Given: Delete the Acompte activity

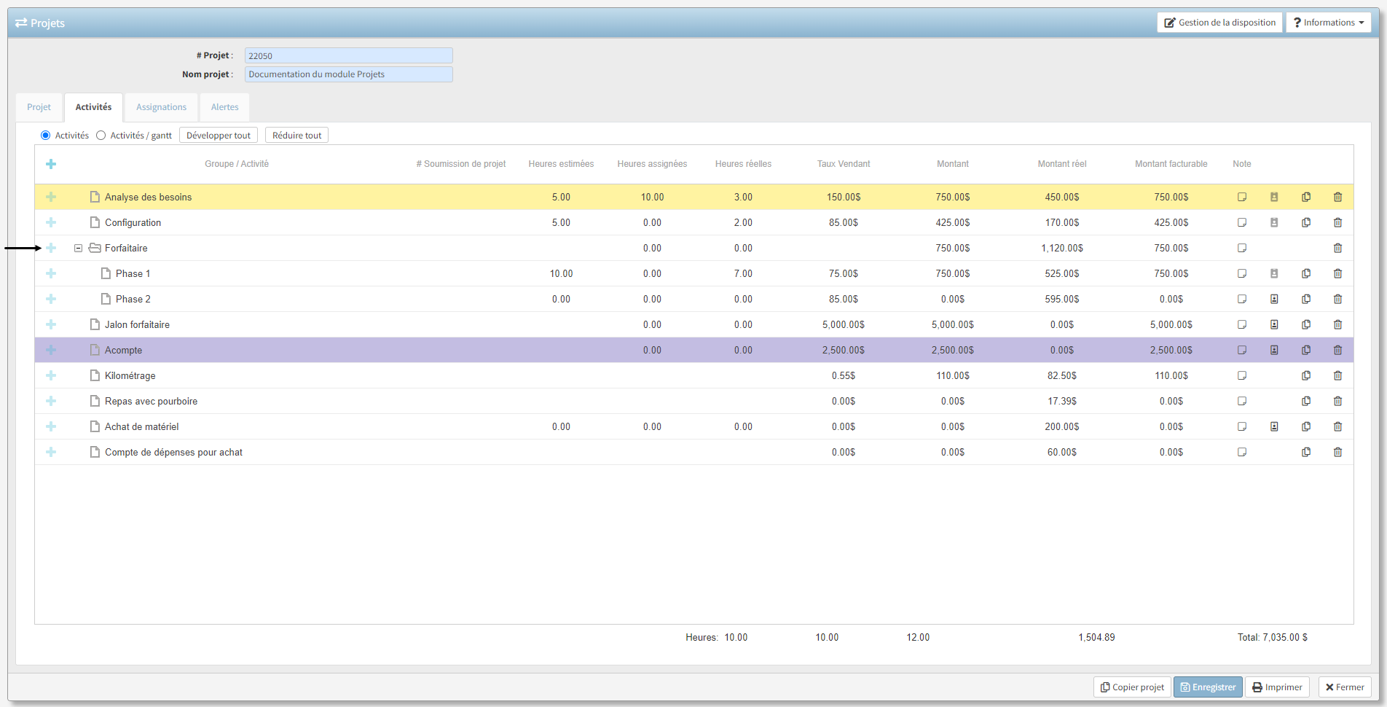Looking at the screenshot, I should pos(1337,350).
